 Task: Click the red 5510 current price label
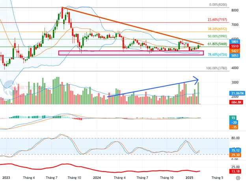tap(234, 46)
